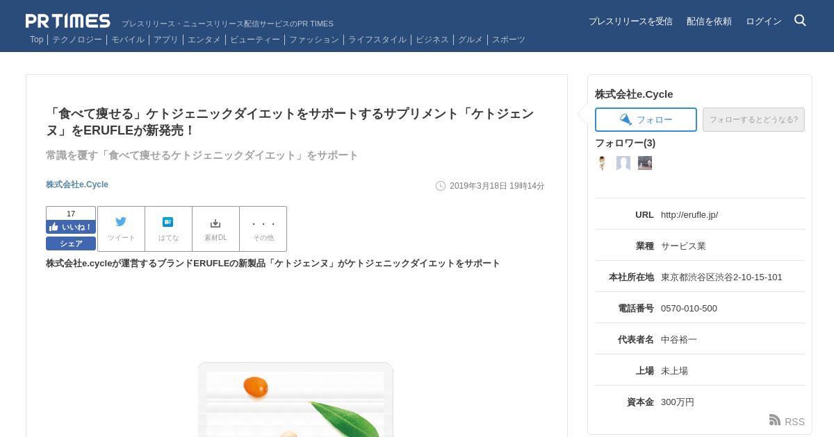The width and height of the screenshot is (834, 437).
Task: Share with the Facebook シェア button
Action: (x=71, y=243)
